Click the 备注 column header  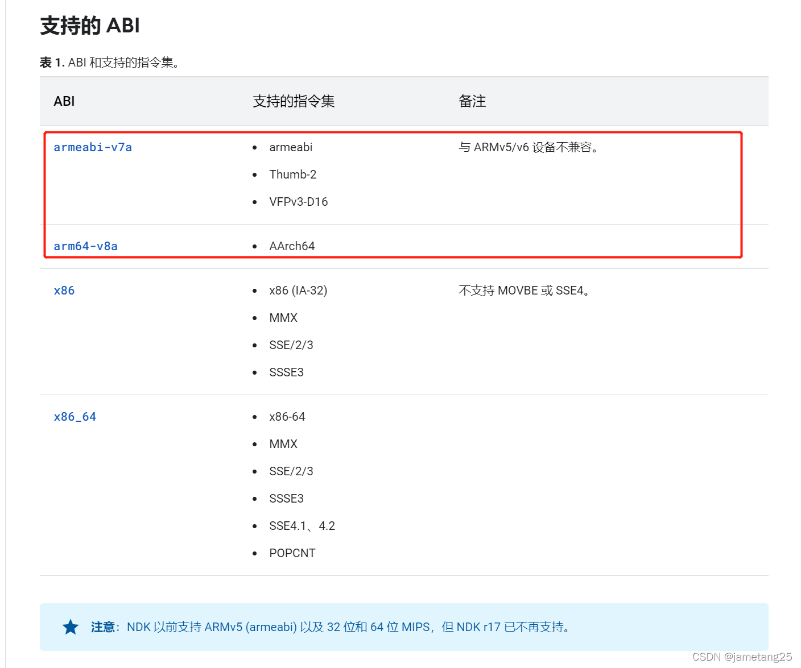[472, 101]
